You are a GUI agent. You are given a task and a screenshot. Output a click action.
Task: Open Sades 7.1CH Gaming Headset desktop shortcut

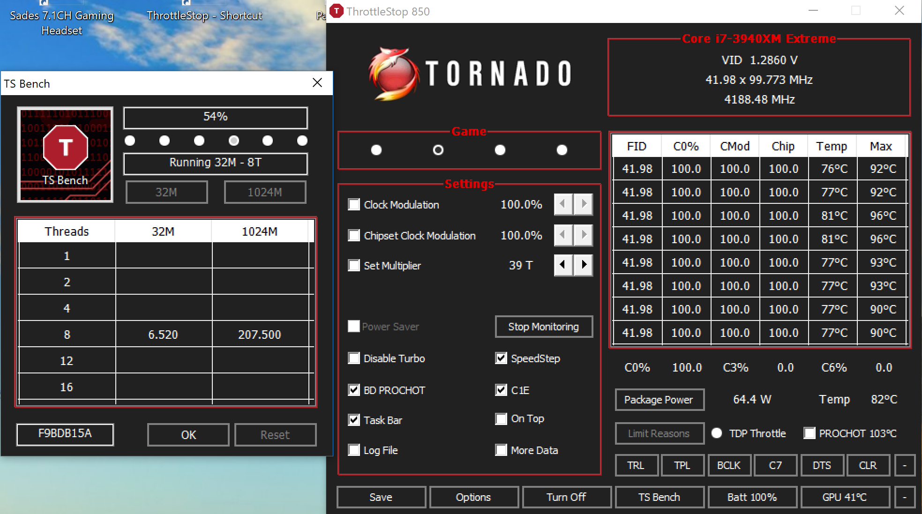pos(61,22)
